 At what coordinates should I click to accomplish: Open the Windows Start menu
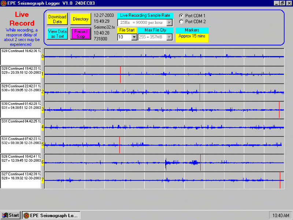(10, 215)
